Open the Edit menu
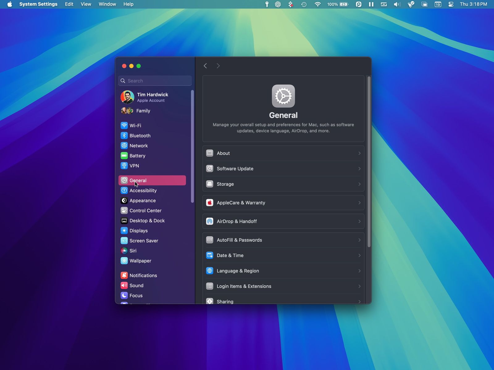Screen dimensions: 494x370 coord(69,4)
